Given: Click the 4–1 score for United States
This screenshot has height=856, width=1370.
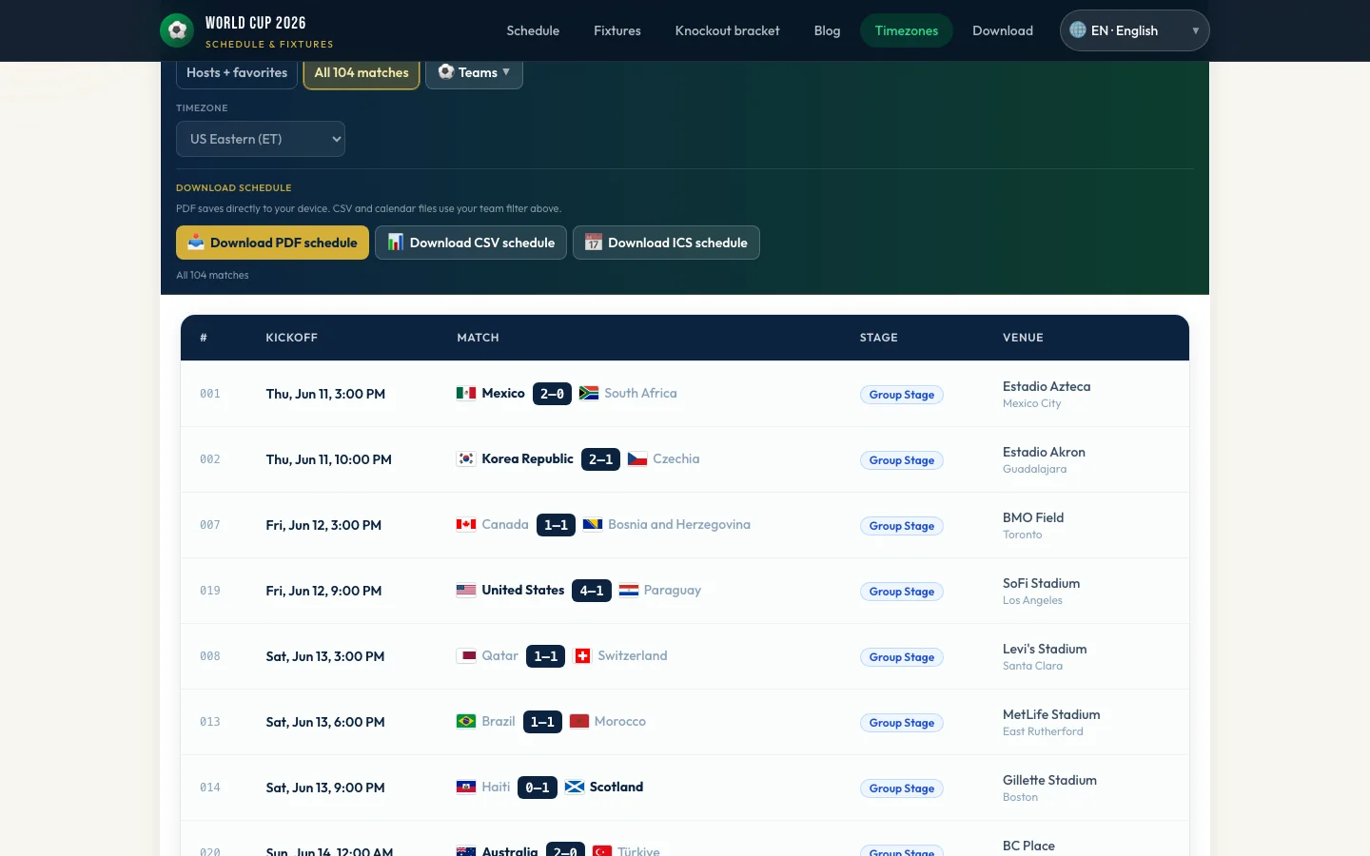Looking at the screenshot, I should point(592,591).
